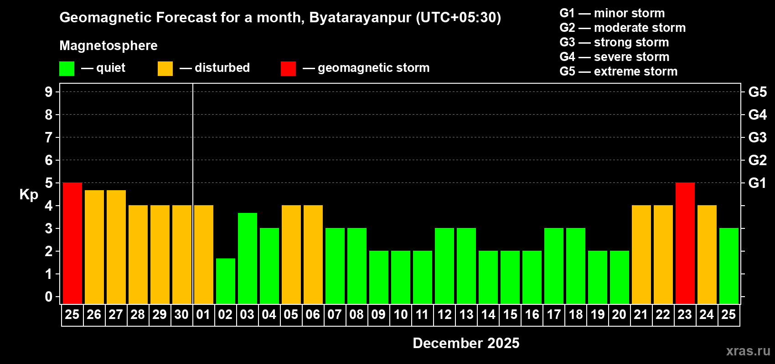Select the red bar for November 25
This screenshot has height=364, width=775.
(x=72, y=243)
